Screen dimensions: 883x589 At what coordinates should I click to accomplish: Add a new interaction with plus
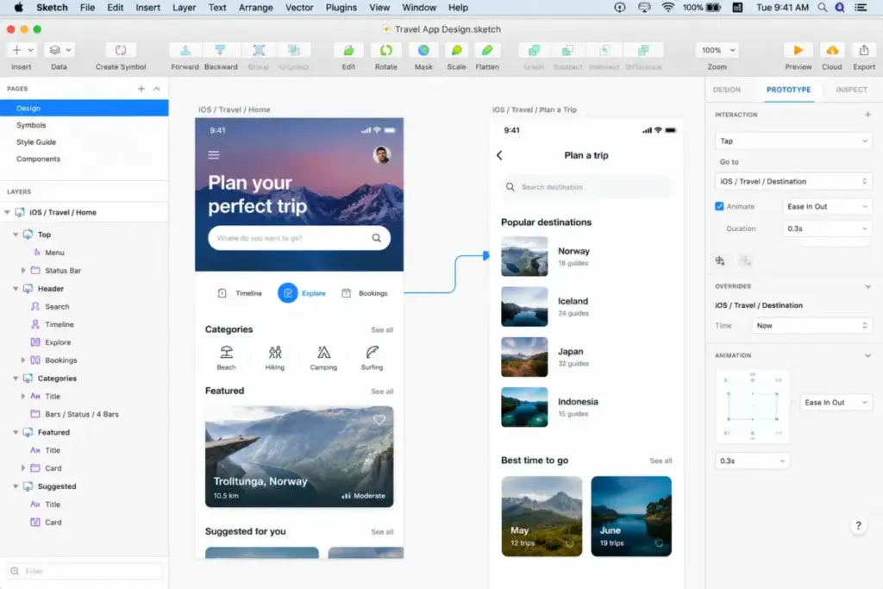[x=867, y=115]
